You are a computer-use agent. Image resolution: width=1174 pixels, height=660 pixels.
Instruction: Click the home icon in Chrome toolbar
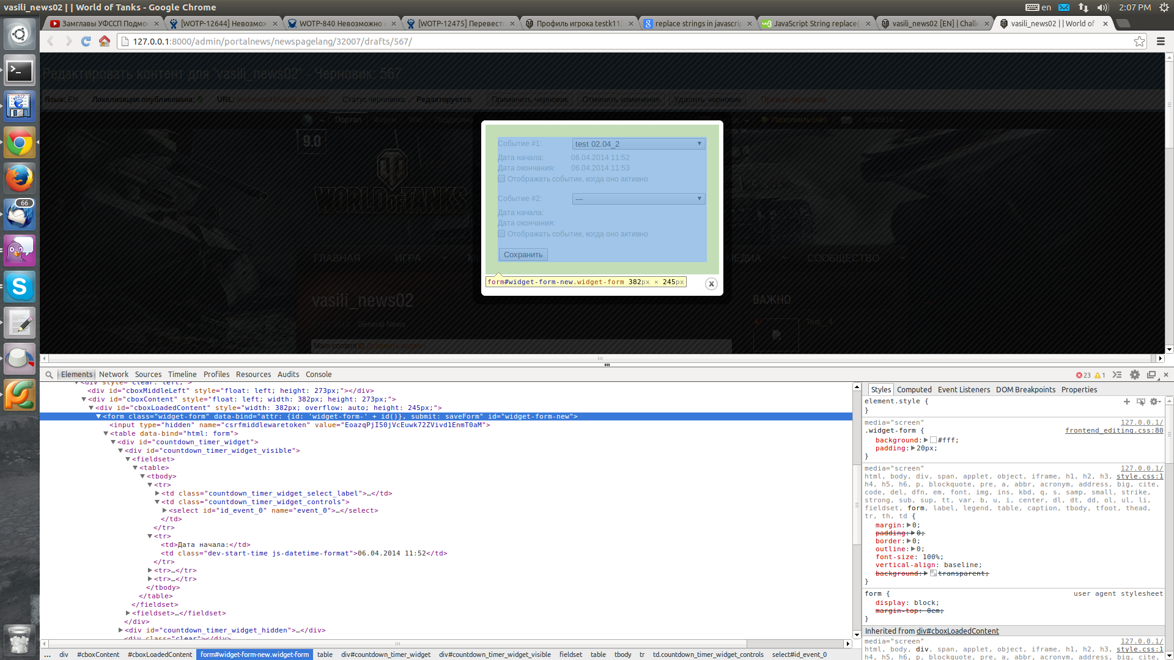click(105, 42)
